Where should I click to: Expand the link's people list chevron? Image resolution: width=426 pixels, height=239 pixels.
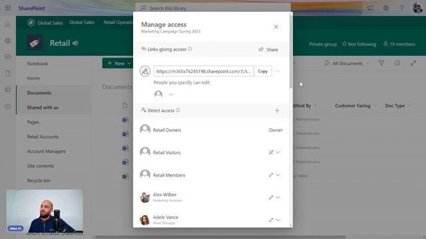tap(171, 94)
